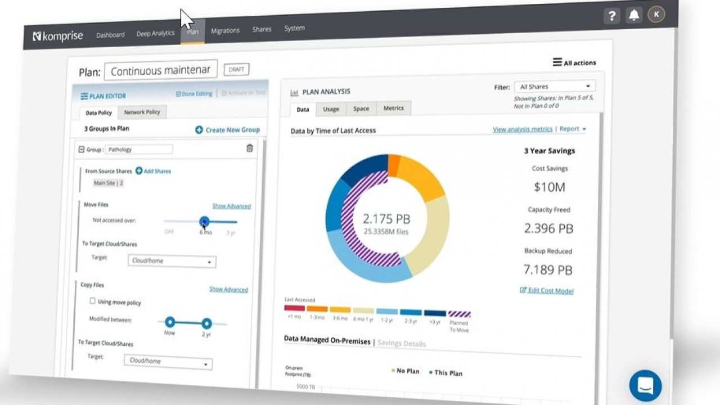Click Create New Group
Image resolution: width=720 pixels, height=405 pixels.
[227, 130]
